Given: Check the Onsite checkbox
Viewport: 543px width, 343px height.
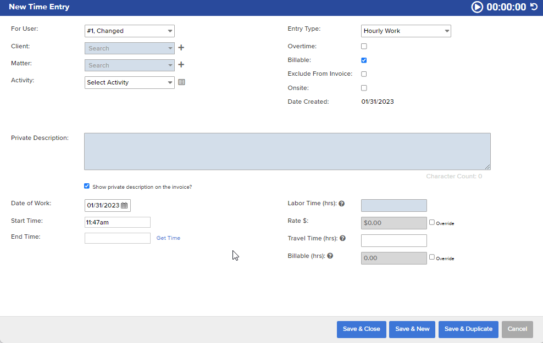Looking at the screenshot, I should 364,88.
